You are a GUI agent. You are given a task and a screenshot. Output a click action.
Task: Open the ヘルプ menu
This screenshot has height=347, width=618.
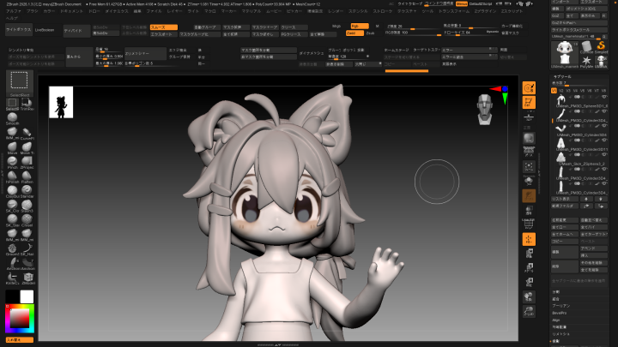[x=12, y=18]
